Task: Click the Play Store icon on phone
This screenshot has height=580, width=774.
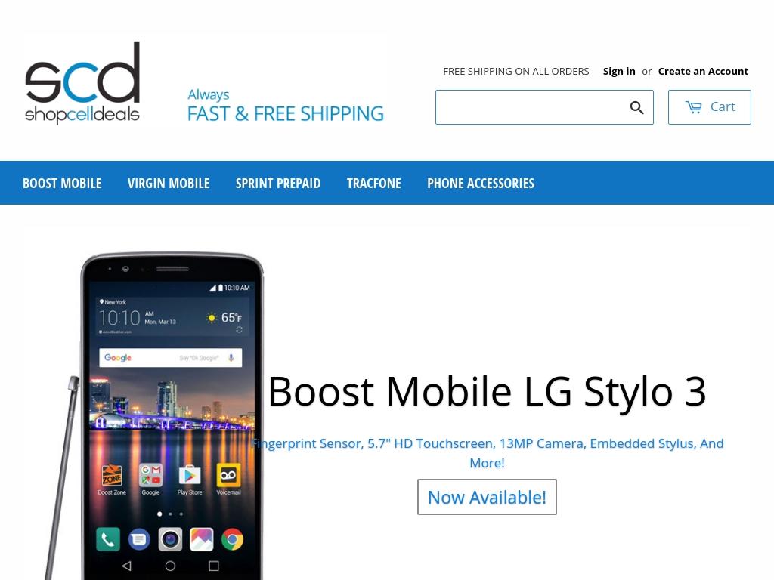Action: (190, 476)
